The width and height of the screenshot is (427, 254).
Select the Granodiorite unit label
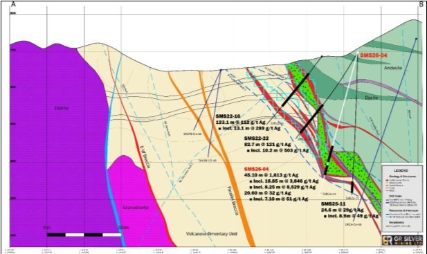[136, 207]
